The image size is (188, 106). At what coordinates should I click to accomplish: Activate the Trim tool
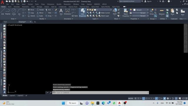[x=48, y=10]
